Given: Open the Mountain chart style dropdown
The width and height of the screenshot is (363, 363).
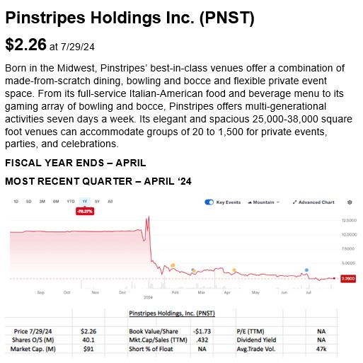Looking at the screenshot, I should pyautogui.click(x=264, y=202).
